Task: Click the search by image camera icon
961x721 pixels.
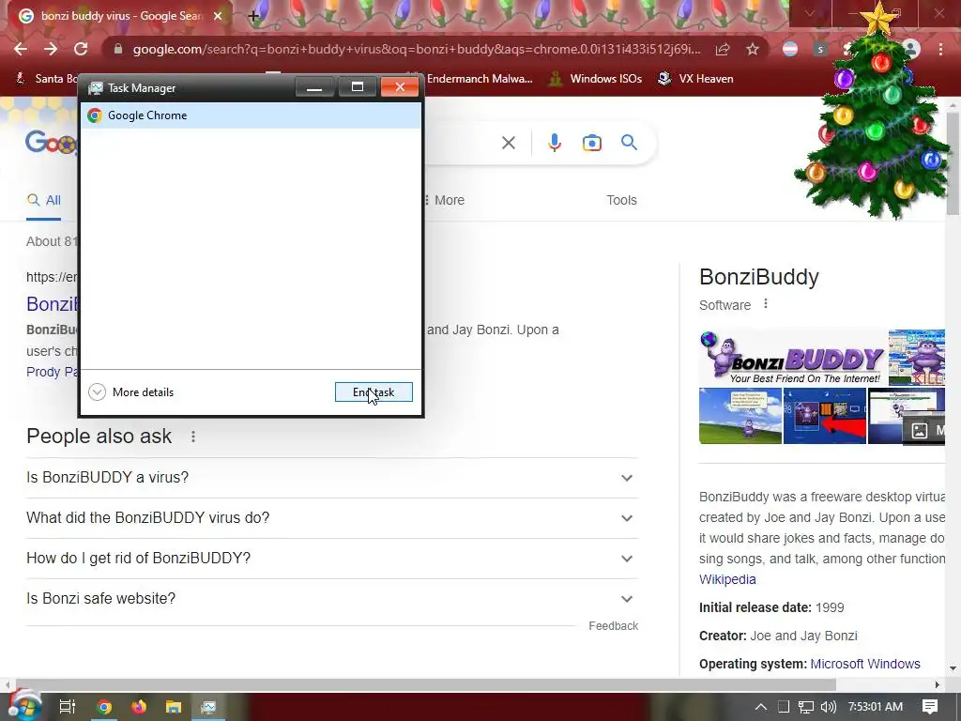Action: (x=591, y=143)
